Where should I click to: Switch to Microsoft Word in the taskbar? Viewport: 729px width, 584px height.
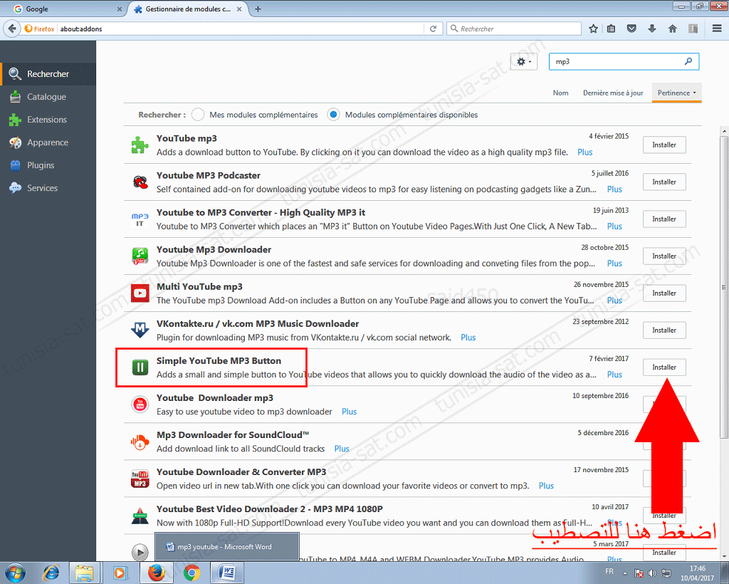pos(227,573)
